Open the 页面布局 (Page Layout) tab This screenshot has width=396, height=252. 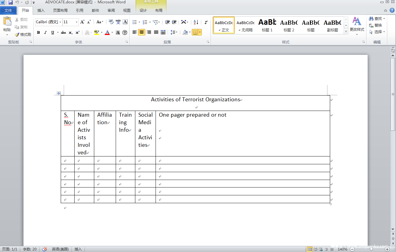pyautogui.click(x=60, y=11)
